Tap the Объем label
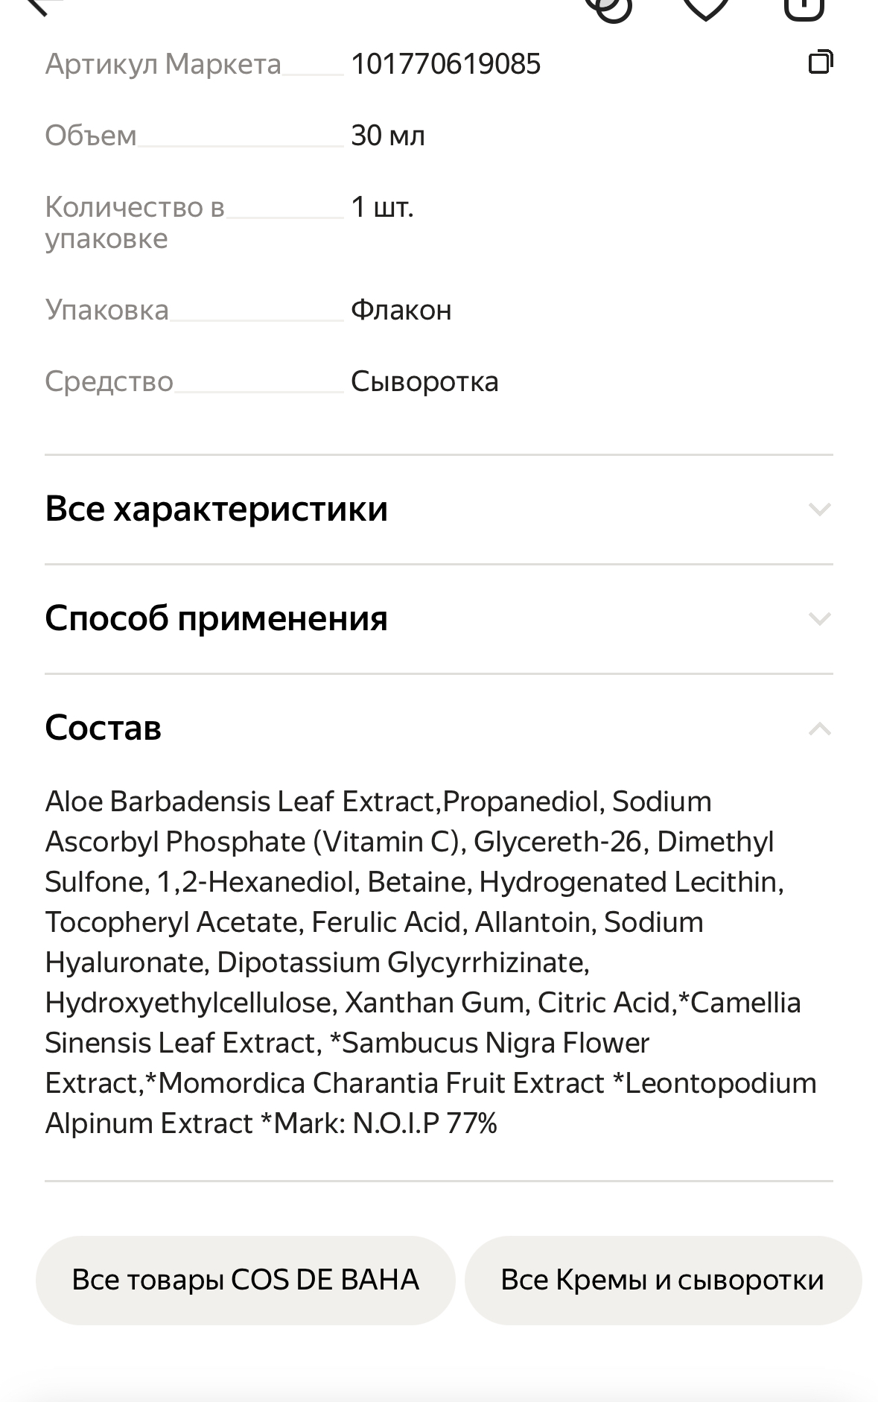The height and width of the screenshot is (1402, 878). pos(91,136)
